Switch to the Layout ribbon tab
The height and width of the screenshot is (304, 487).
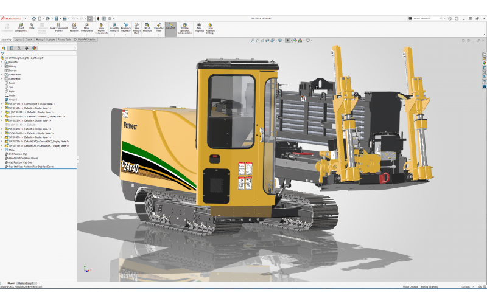(x=18, y=40)
